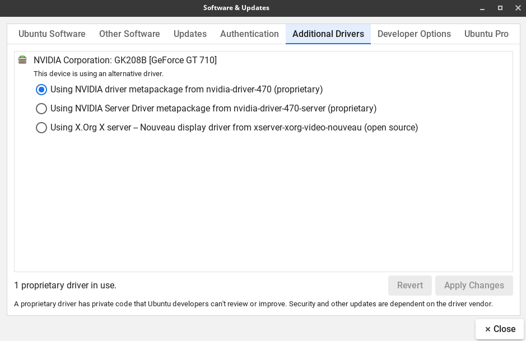
Task: Open the Authentication tab
Action: [250, 34]
